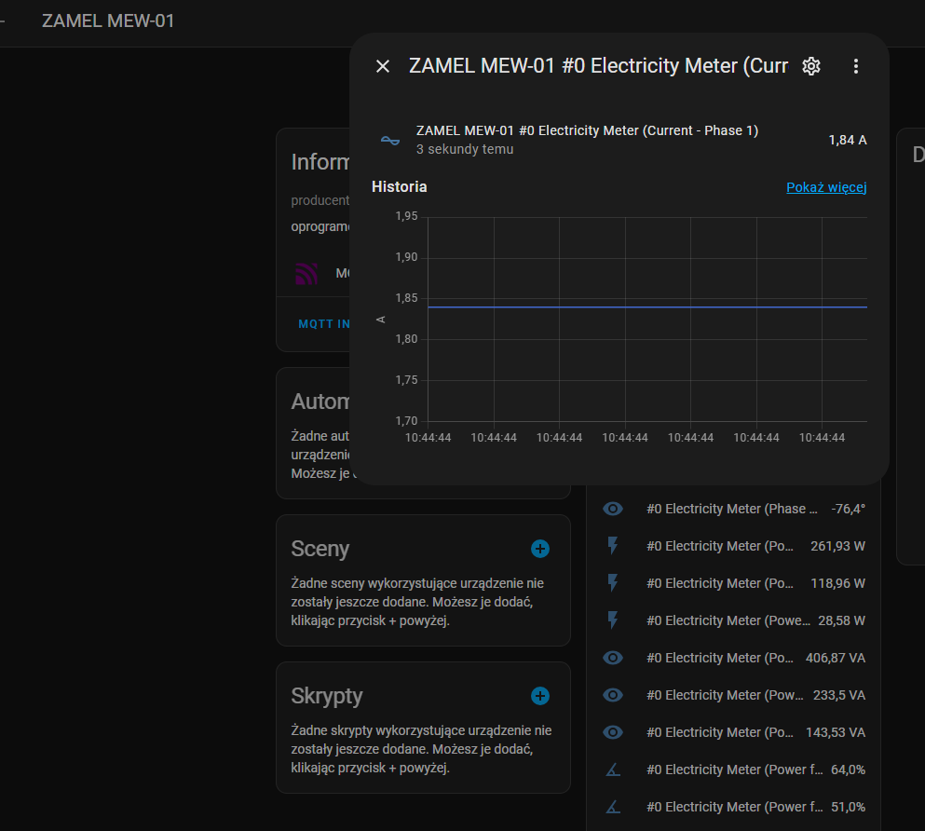
Task: Click the angle icon beside 51,0% power factor
Action: click(613, 807)
